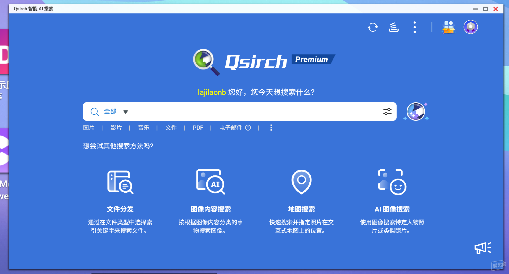Select the 图片 filter category
Viewport: 509px width, 274px height.
pos(89,128)
